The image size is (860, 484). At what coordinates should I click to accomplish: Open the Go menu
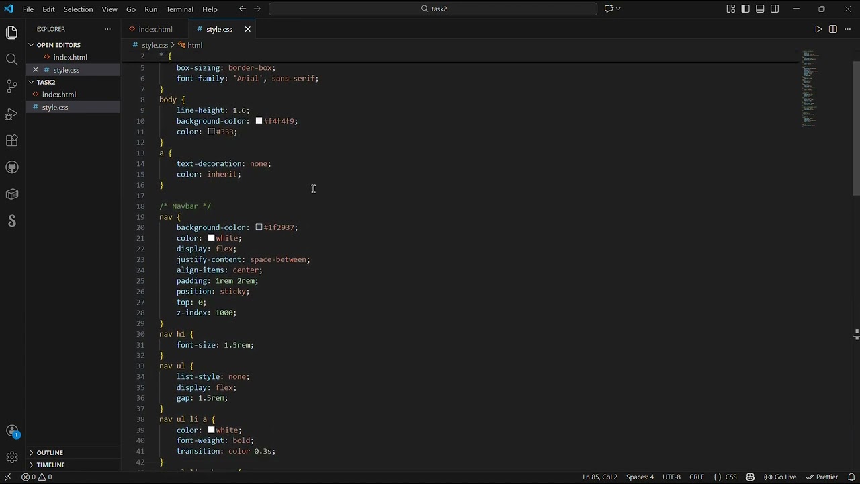(x=131, y=9)
